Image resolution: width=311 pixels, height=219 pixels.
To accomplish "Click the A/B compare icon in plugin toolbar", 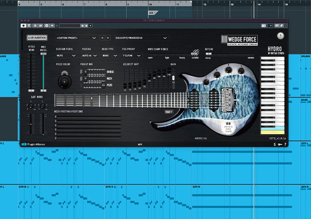I will (x=47, y=26).
